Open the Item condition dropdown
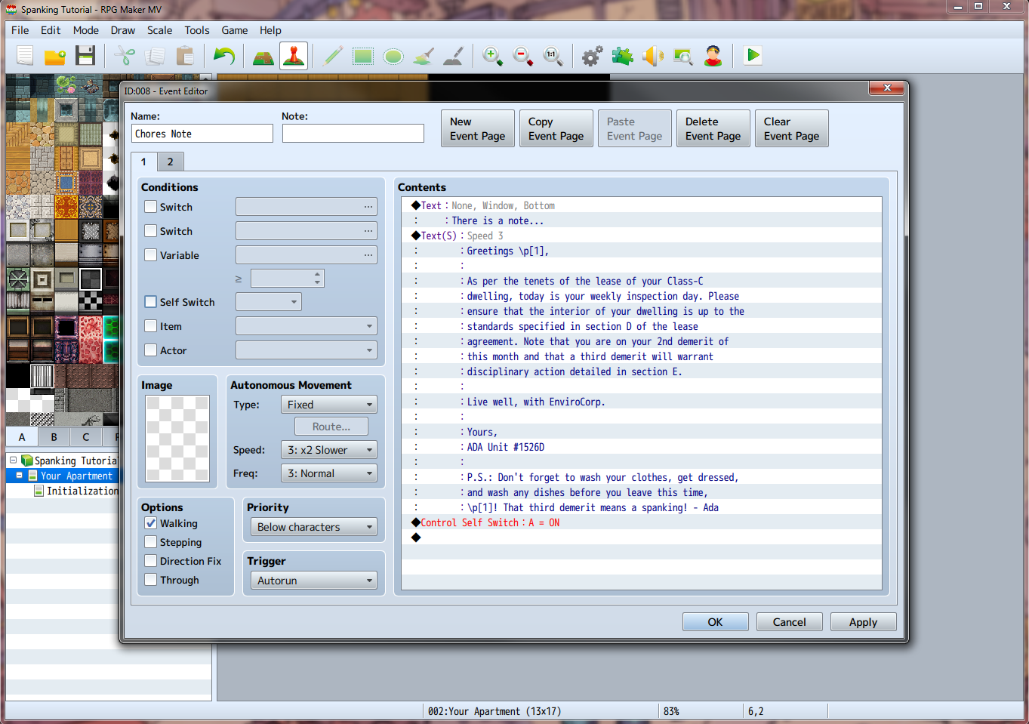 307,326
